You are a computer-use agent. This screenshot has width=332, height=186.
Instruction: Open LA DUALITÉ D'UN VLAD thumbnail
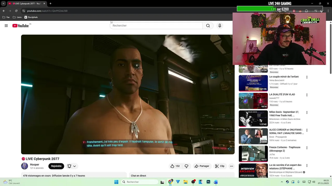point(253,101)
